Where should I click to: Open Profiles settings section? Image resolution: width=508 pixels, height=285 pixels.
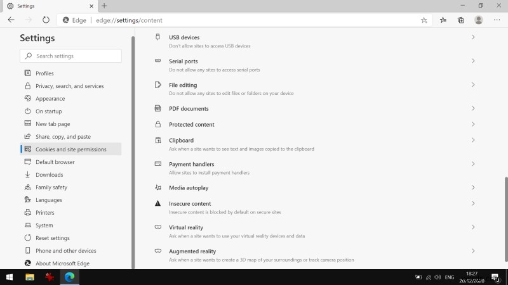pyautogui.click(x=70, y=73)
